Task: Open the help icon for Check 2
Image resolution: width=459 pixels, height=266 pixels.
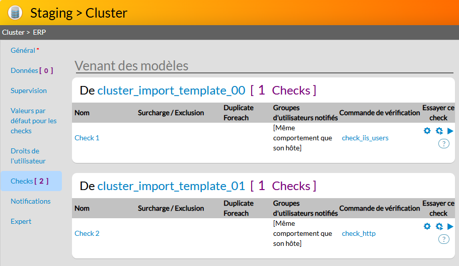Action: tap(443, 239)
